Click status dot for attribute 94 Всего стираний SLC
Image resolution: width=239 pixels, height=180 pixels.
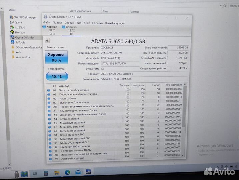click(x=50, y=135)
